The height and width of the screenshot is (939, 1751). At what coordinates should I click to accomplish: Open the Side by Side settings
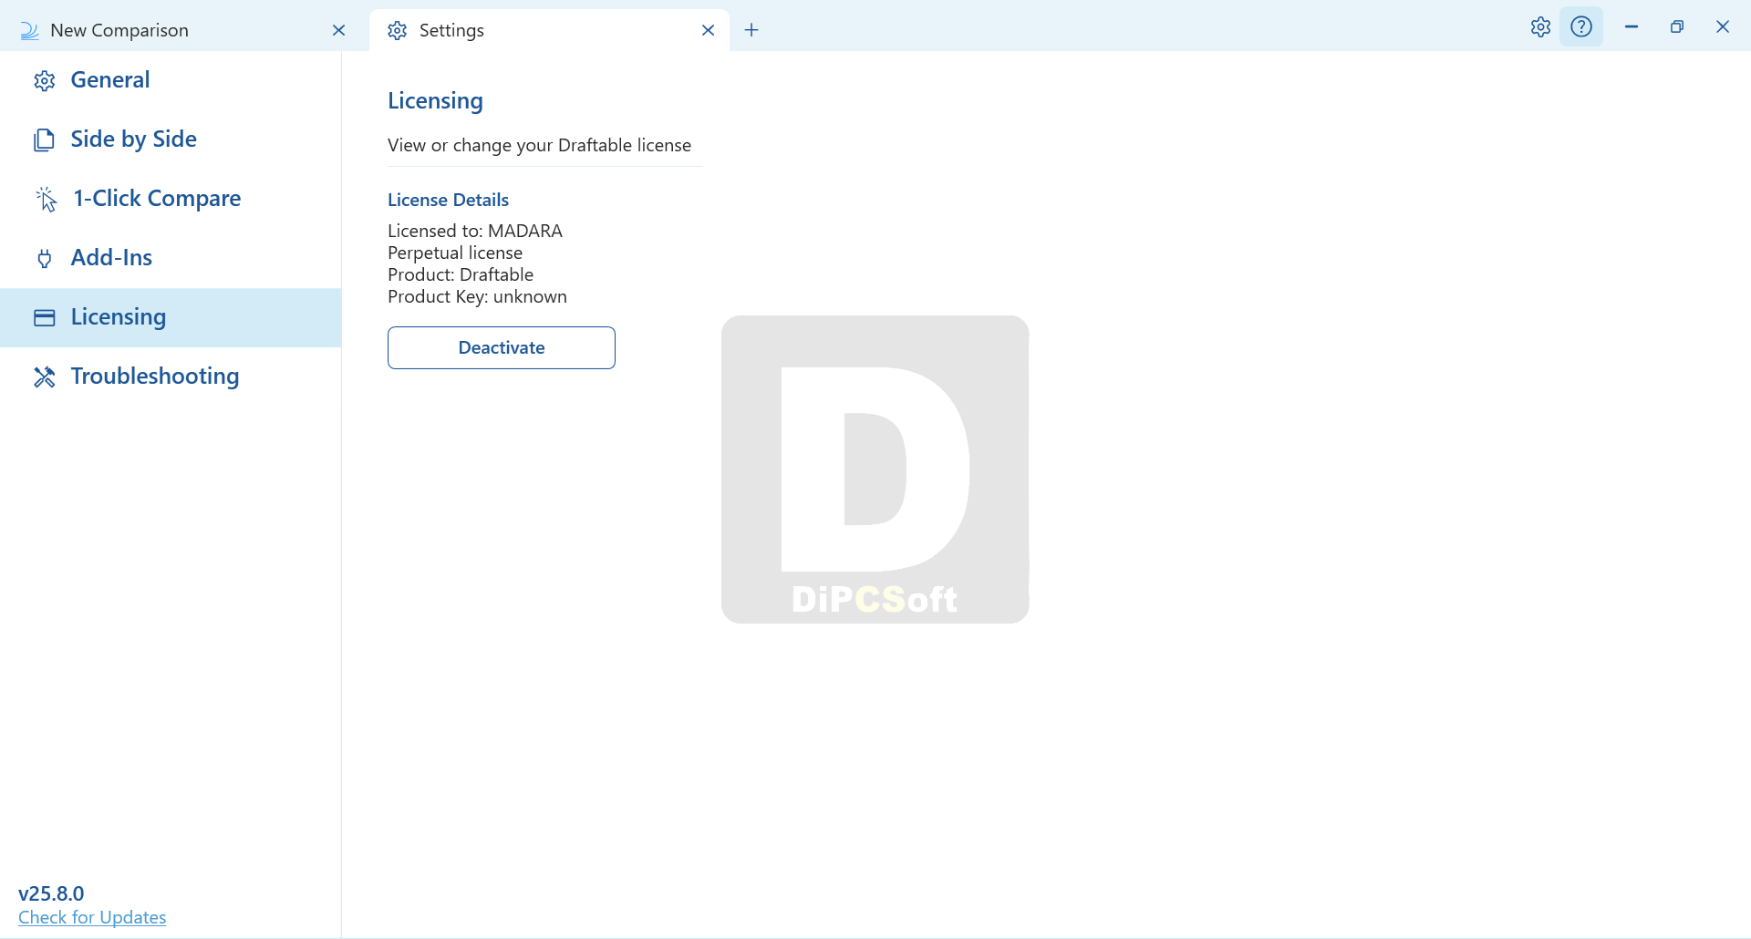point(171,139)
